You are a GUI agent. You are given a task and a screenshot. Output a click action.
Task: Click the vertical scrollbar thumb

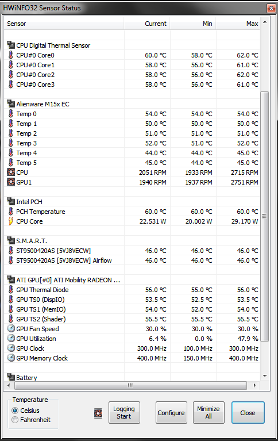tap(265, 216)
